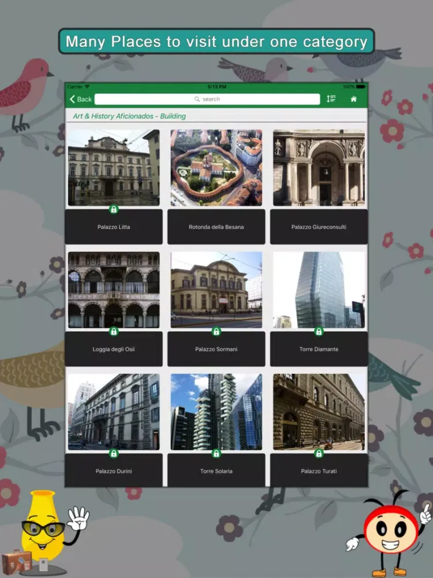Viewport: 433px width, 578px height.
Task: Open the sort order icon
Action: pos(331,99)
